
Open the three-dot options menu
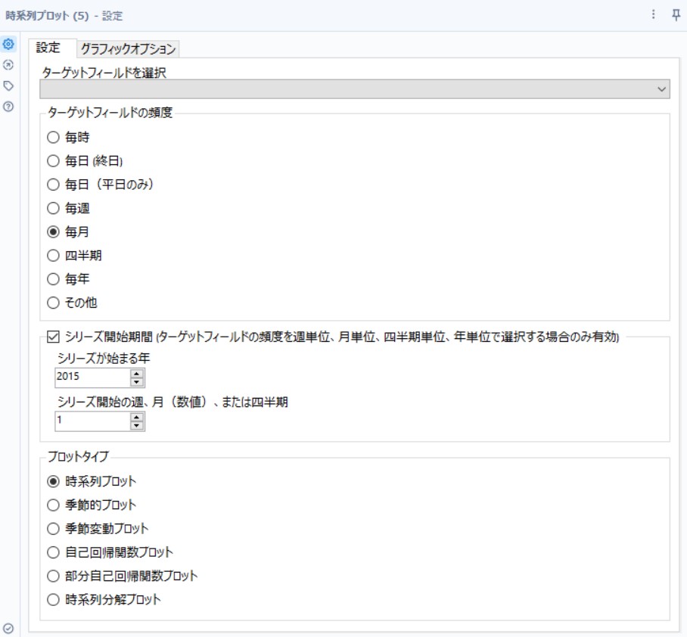tap(654, 15)
